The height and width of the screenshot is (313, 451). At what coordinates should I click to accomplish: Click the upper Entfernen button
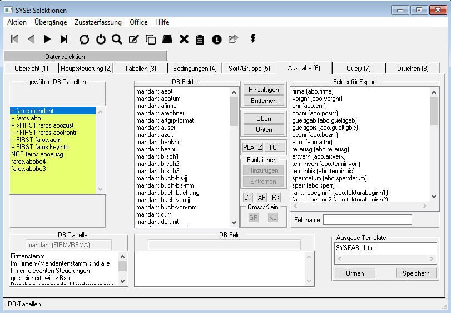pos(264,101)
